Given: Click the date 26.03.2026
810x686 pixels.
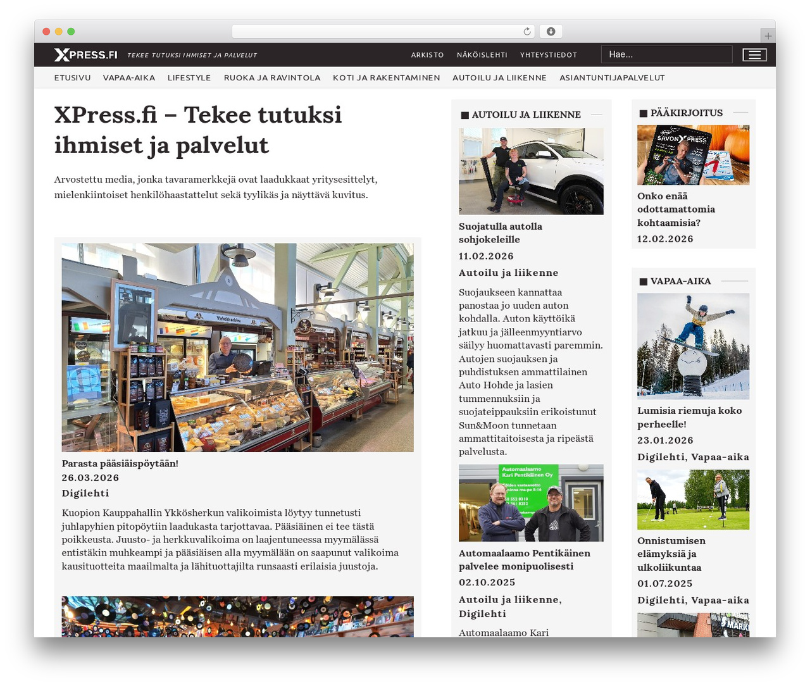Looking at the screenshot, I should [x=90, y=478].
